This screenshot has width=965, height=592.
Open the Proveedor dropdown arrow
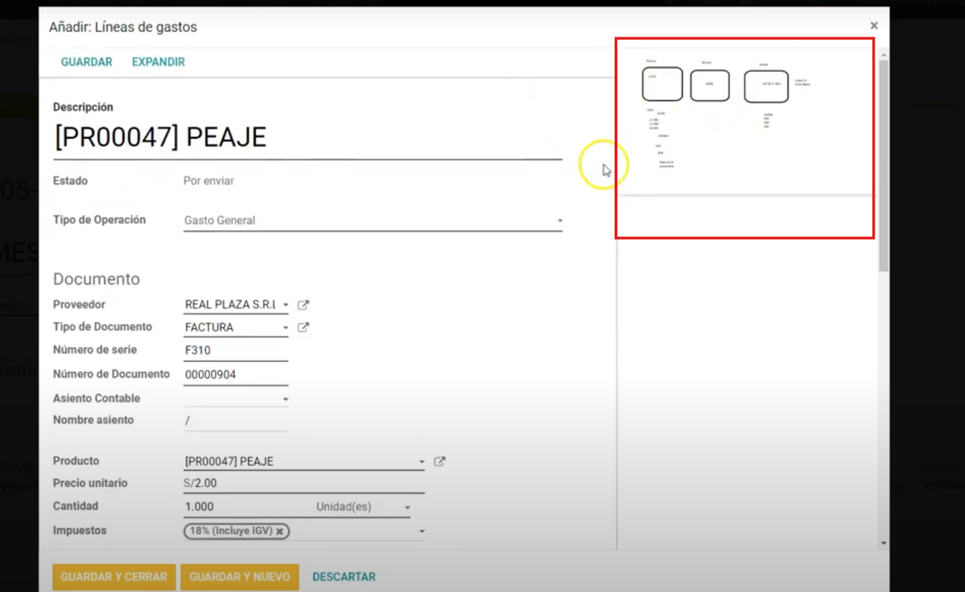[x=285, y=305]
